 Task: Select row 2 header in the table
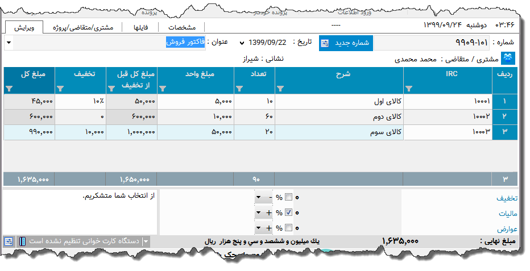(x=504, y=116)
